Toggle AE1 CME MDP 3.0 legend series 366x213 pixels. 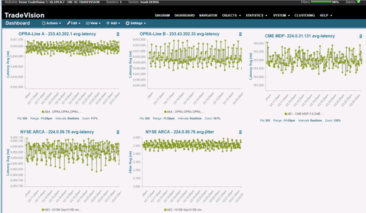pyautogui.click(x=304, y=114)
